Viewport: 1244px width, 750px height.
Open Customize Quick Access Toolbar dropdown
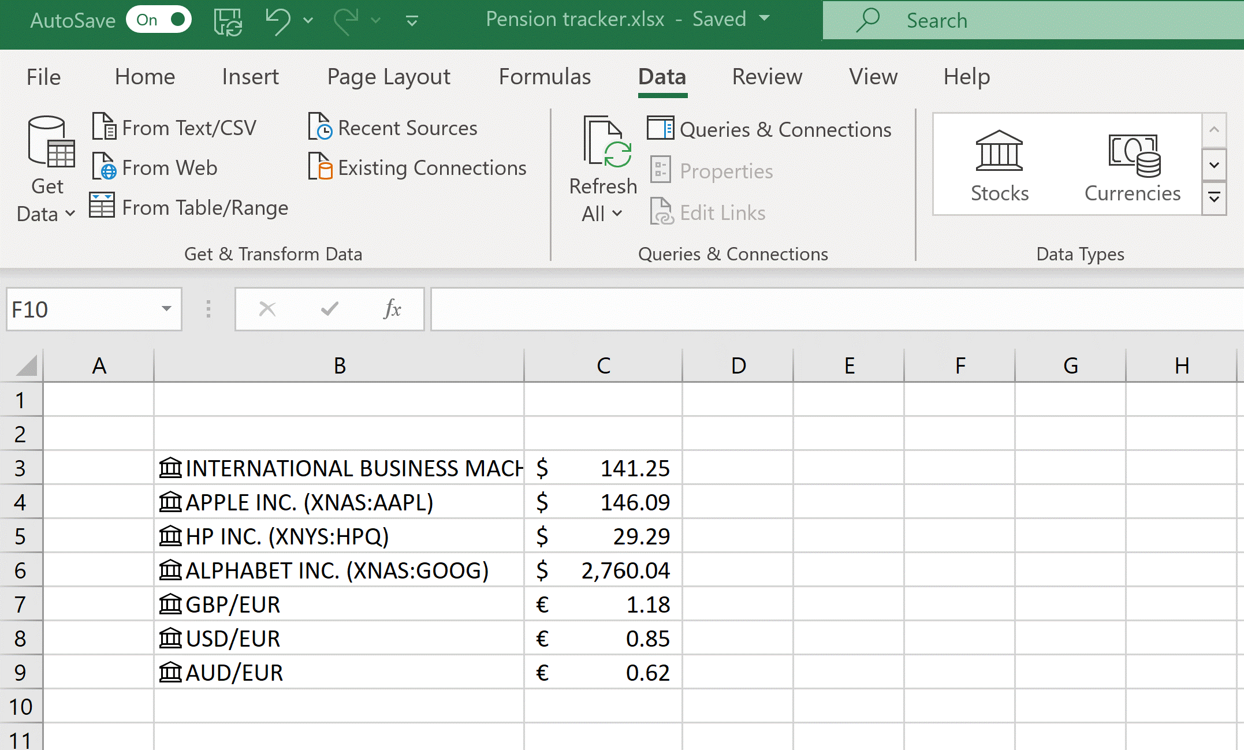coord(412,21)
